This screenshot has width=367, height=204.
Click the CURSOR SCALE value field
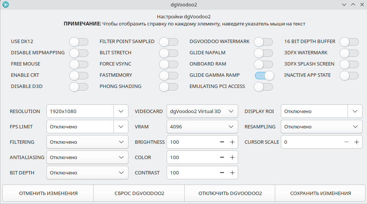[311, 142]
